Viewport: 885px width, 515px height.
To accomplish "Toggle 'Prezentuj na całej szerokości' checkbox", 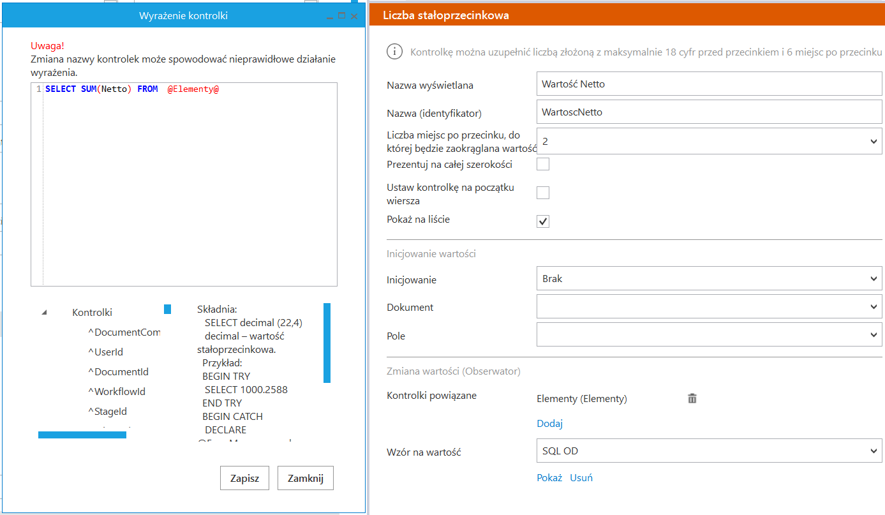I will coord(543,165).
